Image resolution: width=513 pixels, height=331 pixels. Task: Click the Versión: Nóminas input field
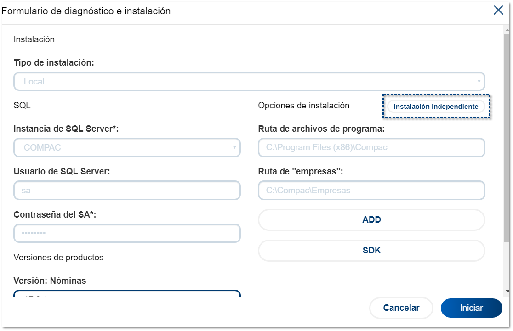[127, 294]
